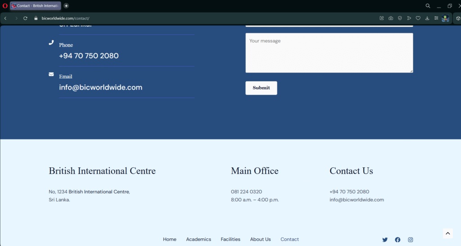461x246 pixels.
Task: Open the Facilities footer link
Action: pyautogui.click(x=230, y=239)
